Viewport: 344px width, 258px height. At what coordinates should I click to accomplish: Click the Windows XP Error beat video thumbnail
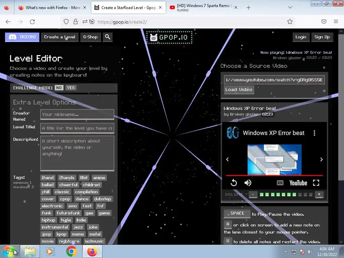click(274, 160)
